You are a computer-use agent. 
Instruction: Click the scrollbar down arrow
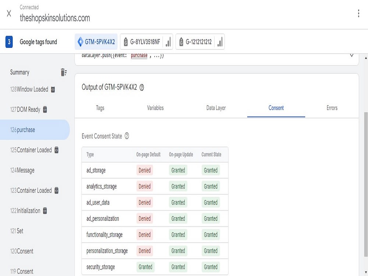(366, 272)
